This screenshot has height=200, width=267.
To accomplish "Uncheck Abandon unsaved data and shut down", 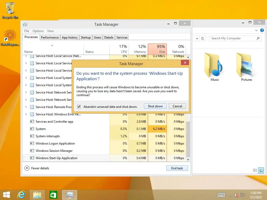I will coord(79,107).
